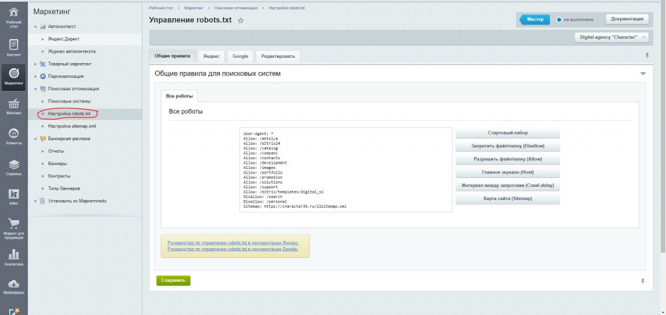Viewport: 666px width, 315px height.
Task: Open the Сервисы sidebar icon
Action: pos(13,168)
